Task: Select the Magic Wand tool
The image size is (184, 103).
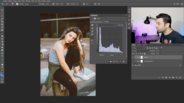Action: 2,19
